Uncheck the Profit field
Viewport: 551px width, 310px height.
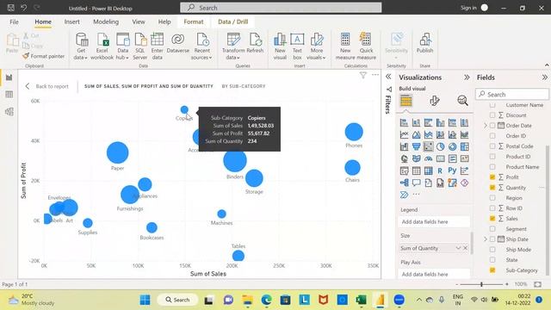[492, 177]
